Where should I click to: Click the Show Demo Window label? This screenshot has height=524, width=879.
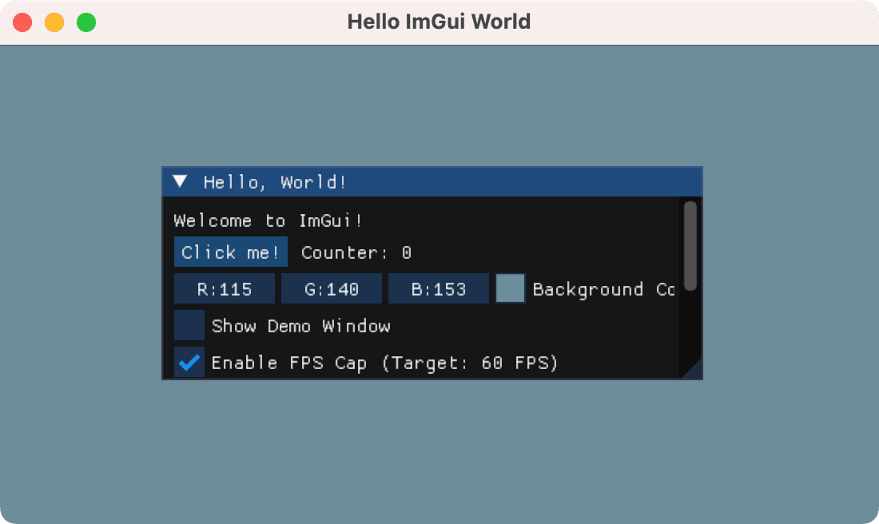pyautogui.click(x=300, y=326)
